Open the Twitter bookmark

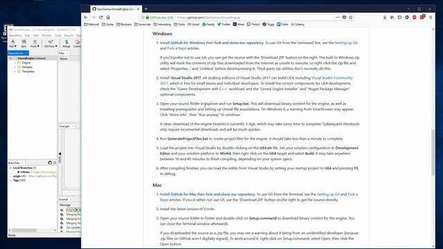click(x=224, y=24)
